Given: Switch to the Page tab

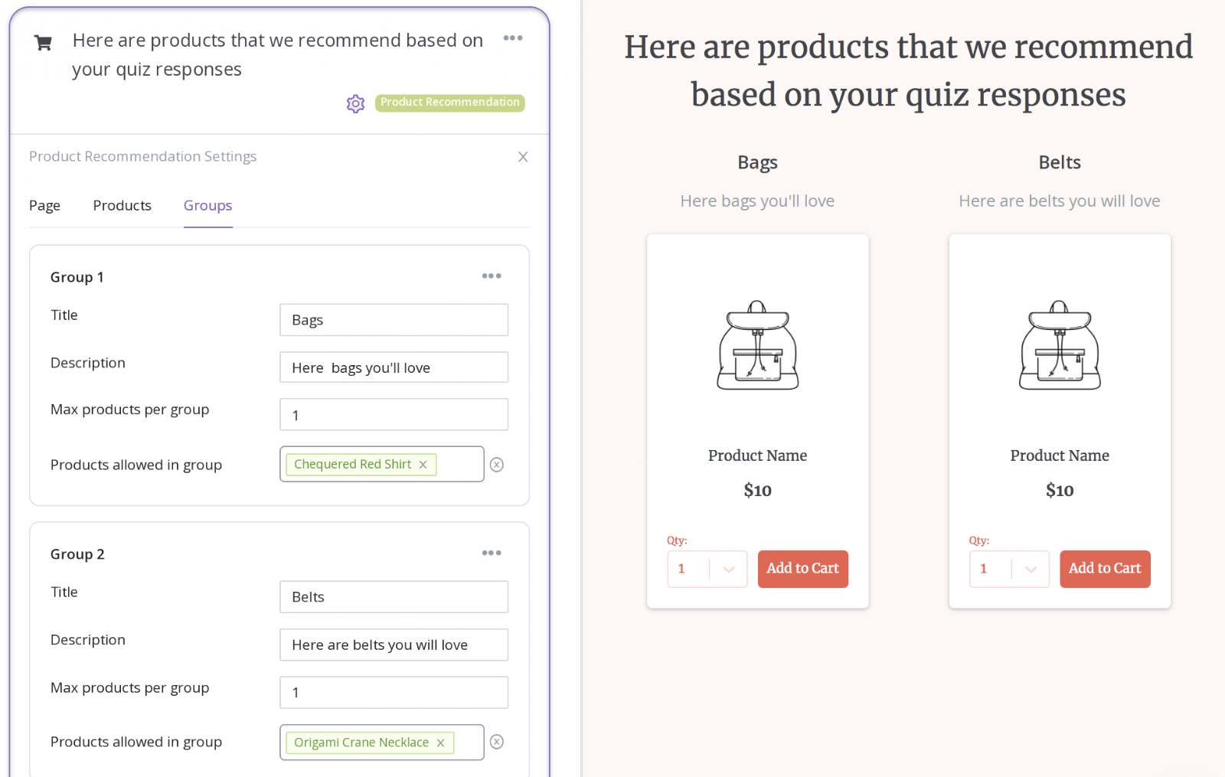Looking at the screenshot, I should 44,205.
